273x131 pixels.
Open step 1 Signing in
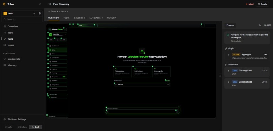pos(247,56)
